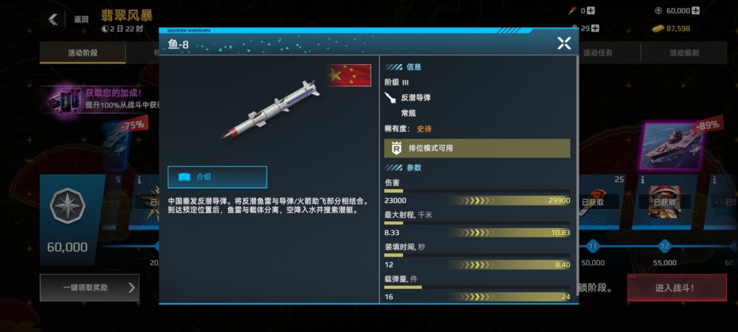This screenshot has width=738, height=332.
Task: Add gold with the plus icon beside 60,000
Action: click(x=695, y=10)
